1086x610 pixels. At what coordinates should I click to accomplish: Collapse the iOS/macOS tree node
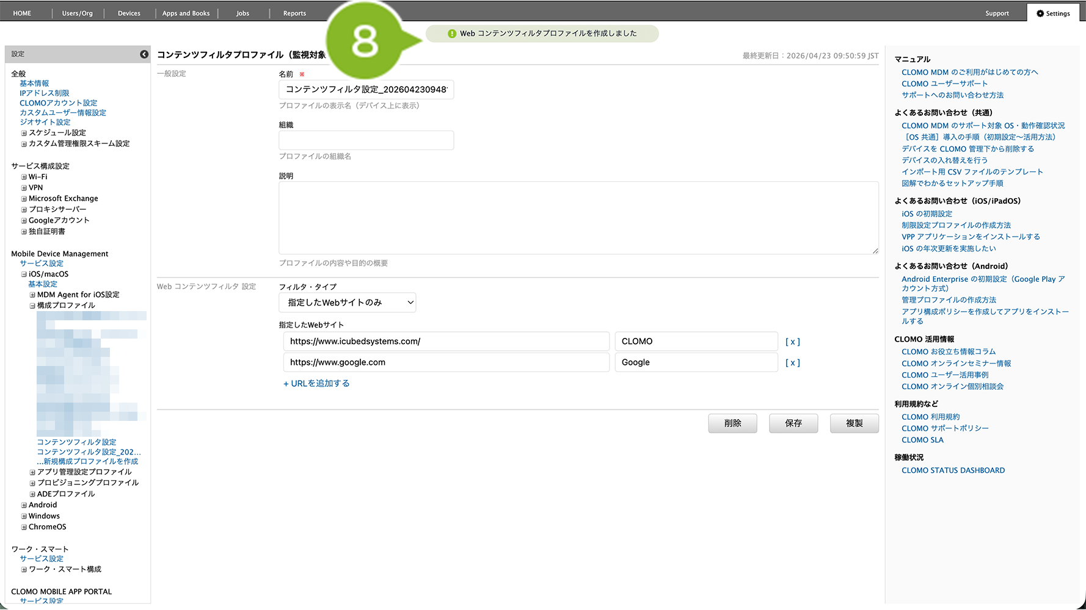click(x=24, y=274)
